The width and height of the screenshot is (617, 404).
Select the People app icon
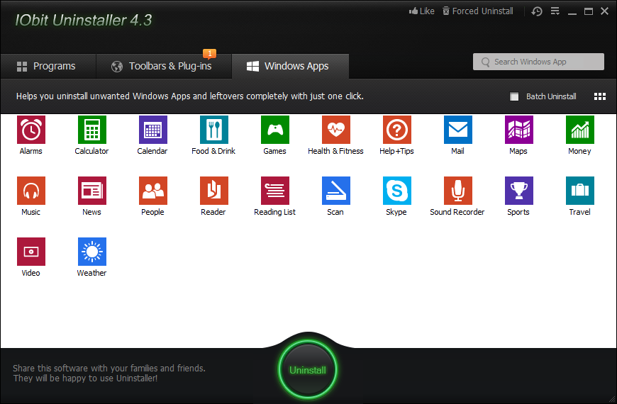153,191
